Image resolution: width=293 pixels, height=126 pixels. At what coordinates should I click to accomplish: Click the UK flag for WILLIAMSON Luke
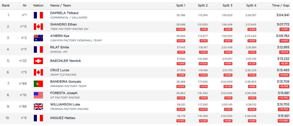pos(38,107)
